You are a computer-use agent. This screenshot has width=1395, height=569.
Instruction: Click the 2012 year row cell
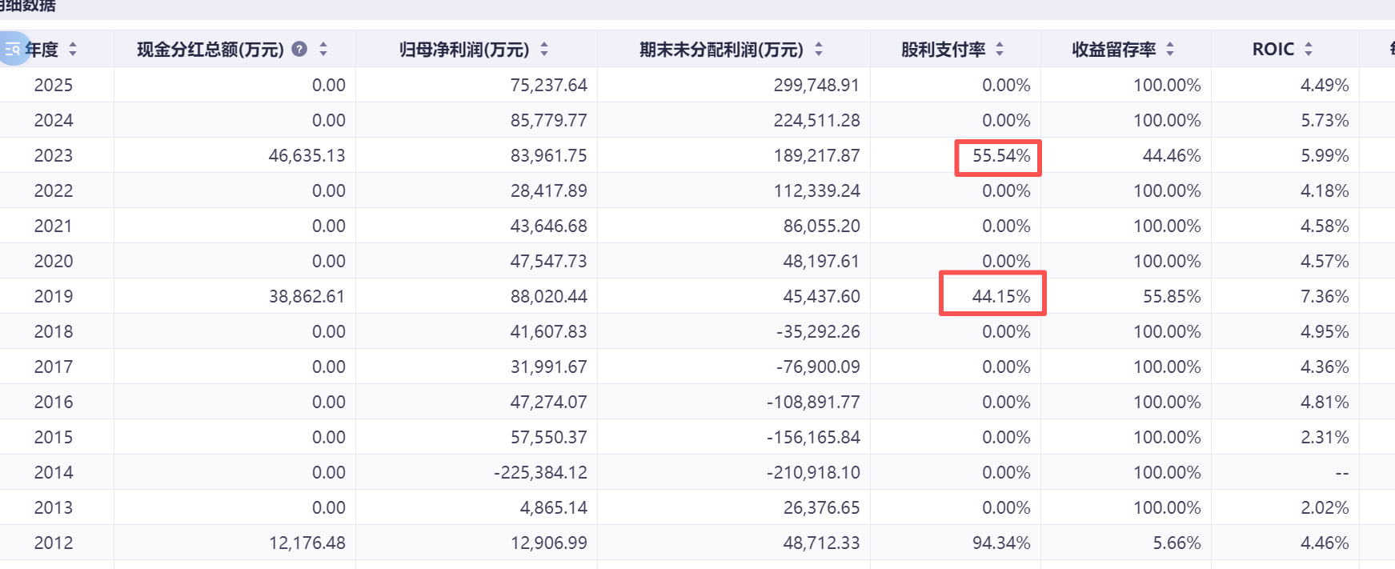pyautogui.click(x=54, y=543)
